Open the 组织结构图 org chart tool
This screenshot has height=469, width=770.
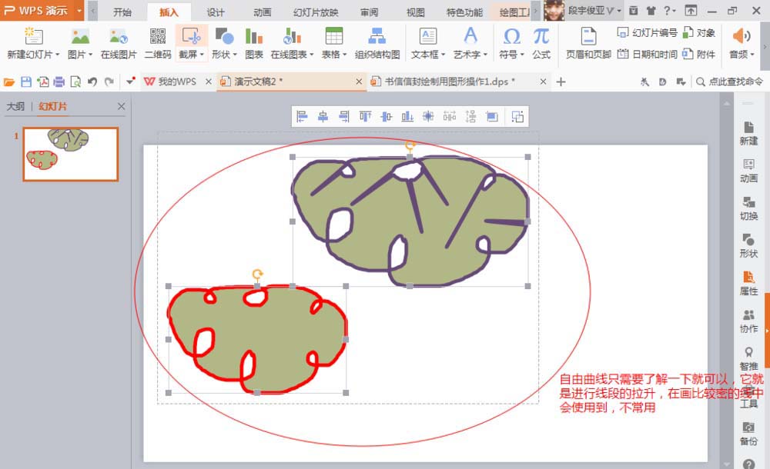pyautogui.click(x=377, y=42)
